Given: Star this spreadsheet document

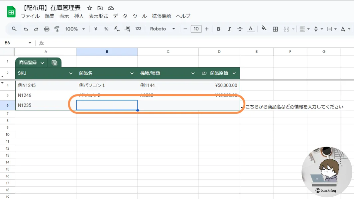Looking at the screenshot, I should 89,8.
